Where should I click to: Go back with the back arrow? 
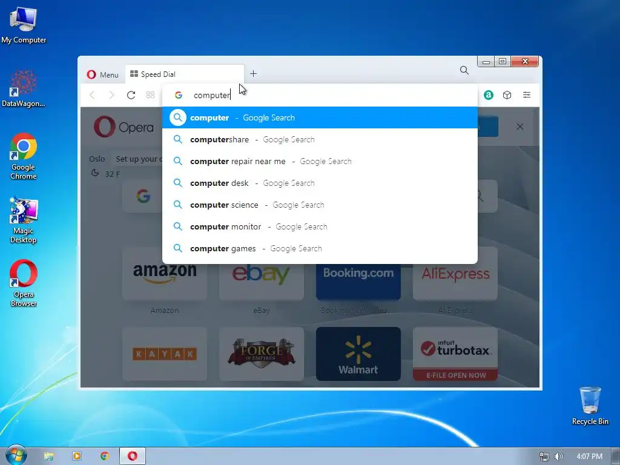92,95
